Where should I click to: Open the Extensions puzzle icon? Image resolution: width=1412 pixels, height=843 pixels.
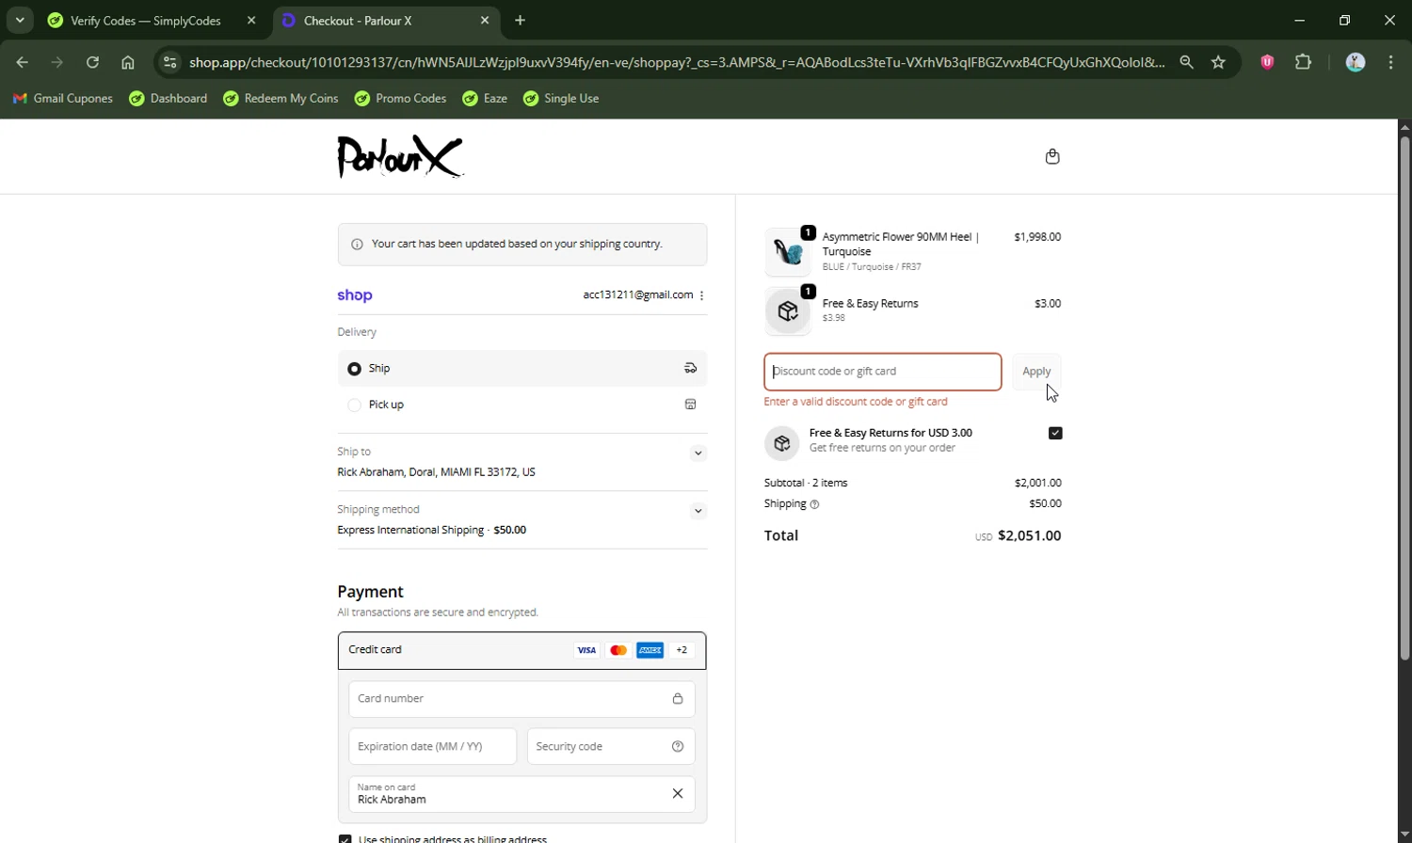pos(1303,62)
